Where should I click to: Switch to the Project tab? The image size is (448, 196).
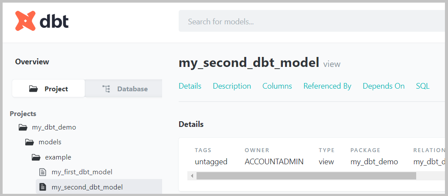[48, 89]
